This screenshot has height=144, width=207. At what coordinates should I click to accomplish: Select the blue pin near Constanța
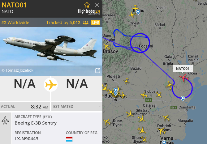183,99
